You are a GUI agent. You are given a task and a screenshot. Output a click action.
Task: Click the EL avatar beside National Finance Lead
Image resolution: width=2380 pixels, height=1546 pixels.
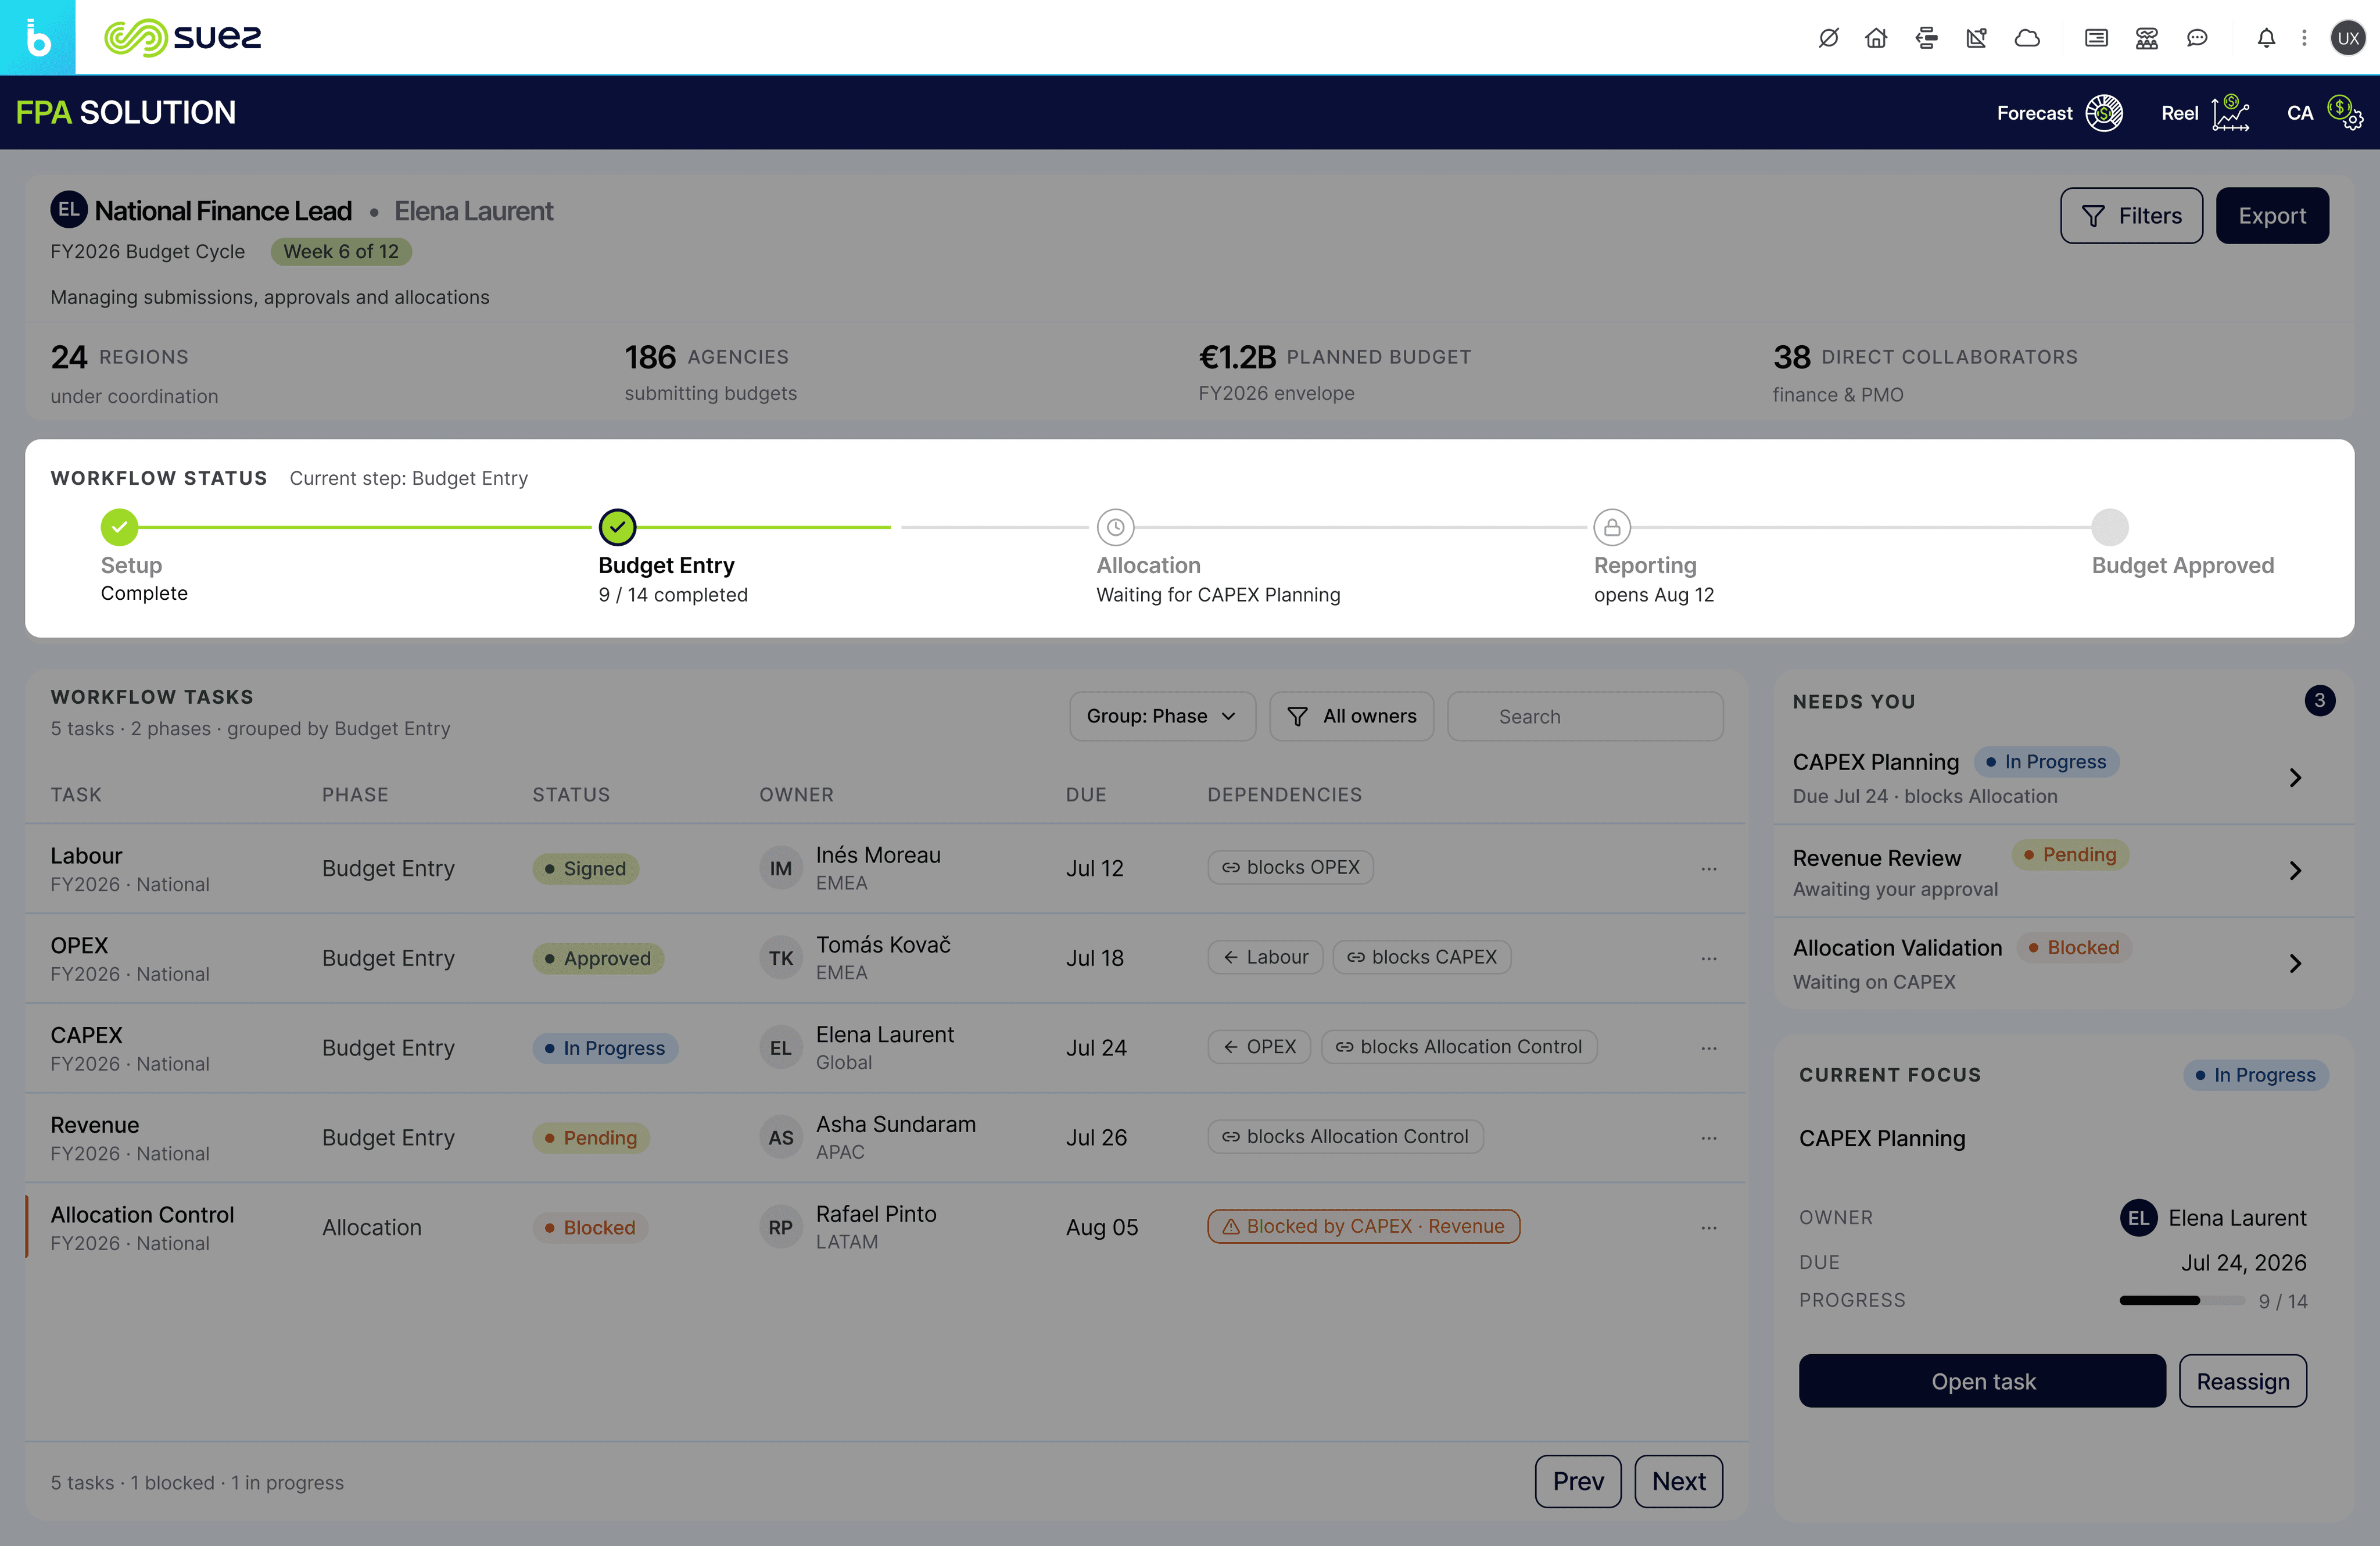point(68,210)
